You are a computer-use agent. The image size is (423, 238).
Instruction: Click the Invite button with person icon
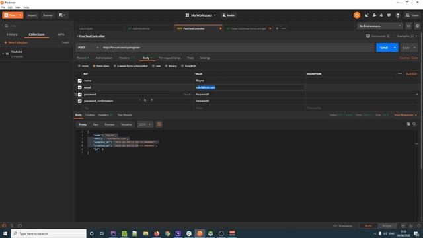tap(229, 15)
